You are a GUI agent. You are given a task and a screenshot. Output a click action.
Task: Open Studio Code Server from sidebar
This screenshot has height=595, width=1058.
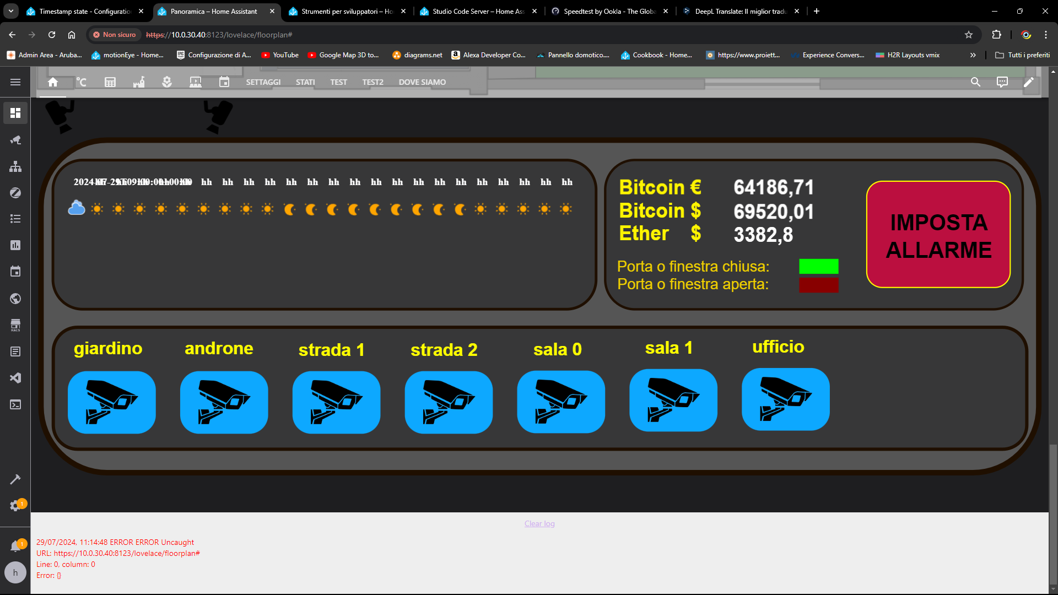pos(15,378)
